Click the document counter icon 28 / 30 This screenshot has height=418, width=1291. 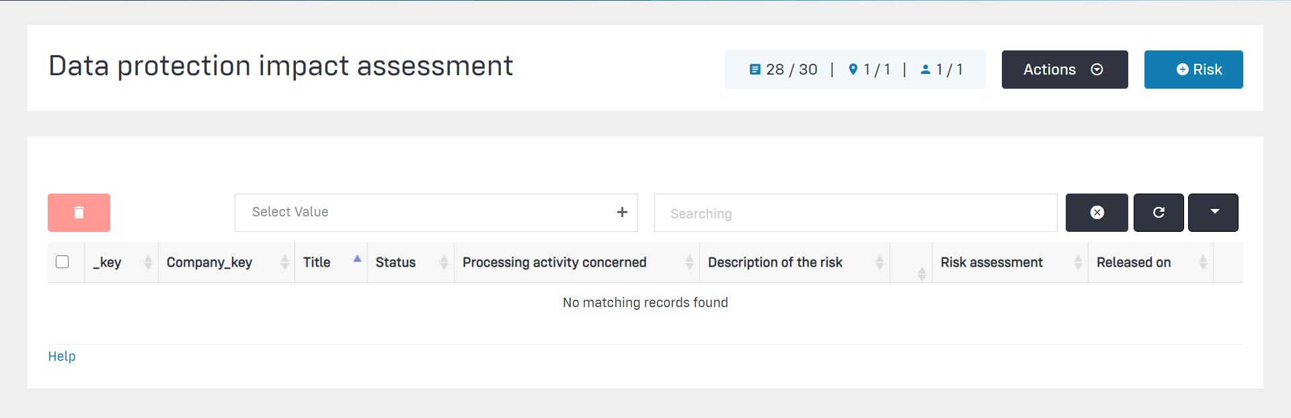click(x=755, y=69)
